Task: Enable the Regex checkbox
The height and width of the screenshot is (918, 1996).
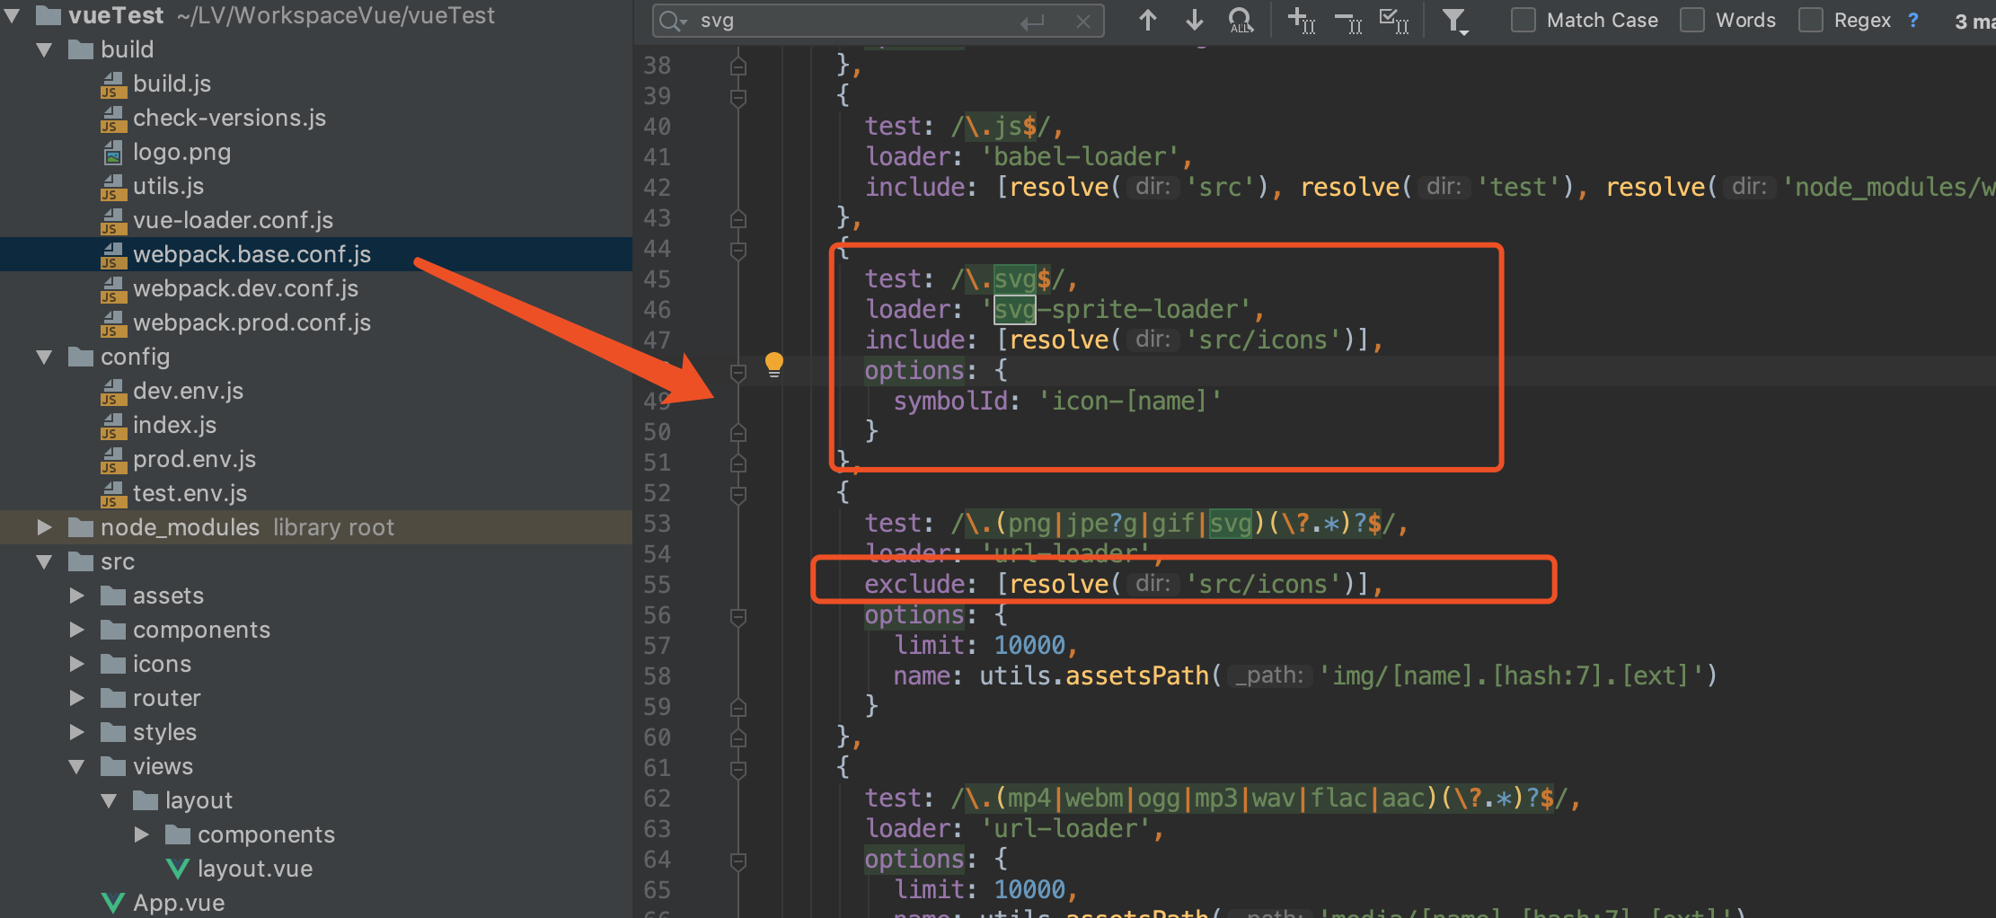Action: [x=1809, y=20]
